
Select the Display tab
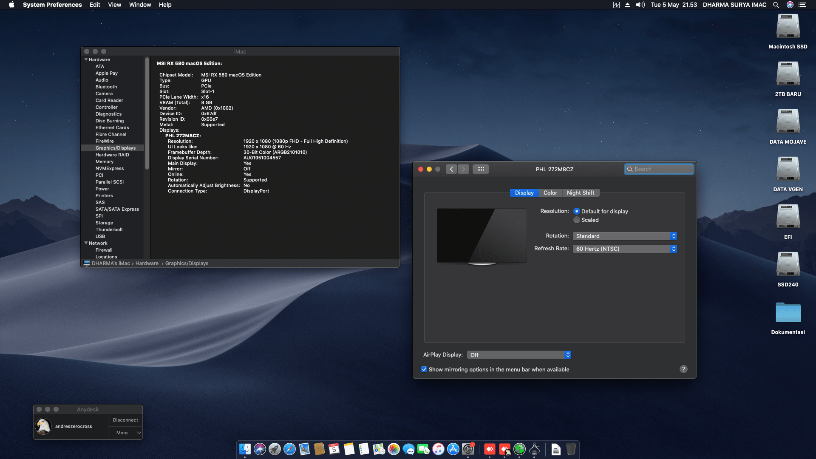point(524,193)
